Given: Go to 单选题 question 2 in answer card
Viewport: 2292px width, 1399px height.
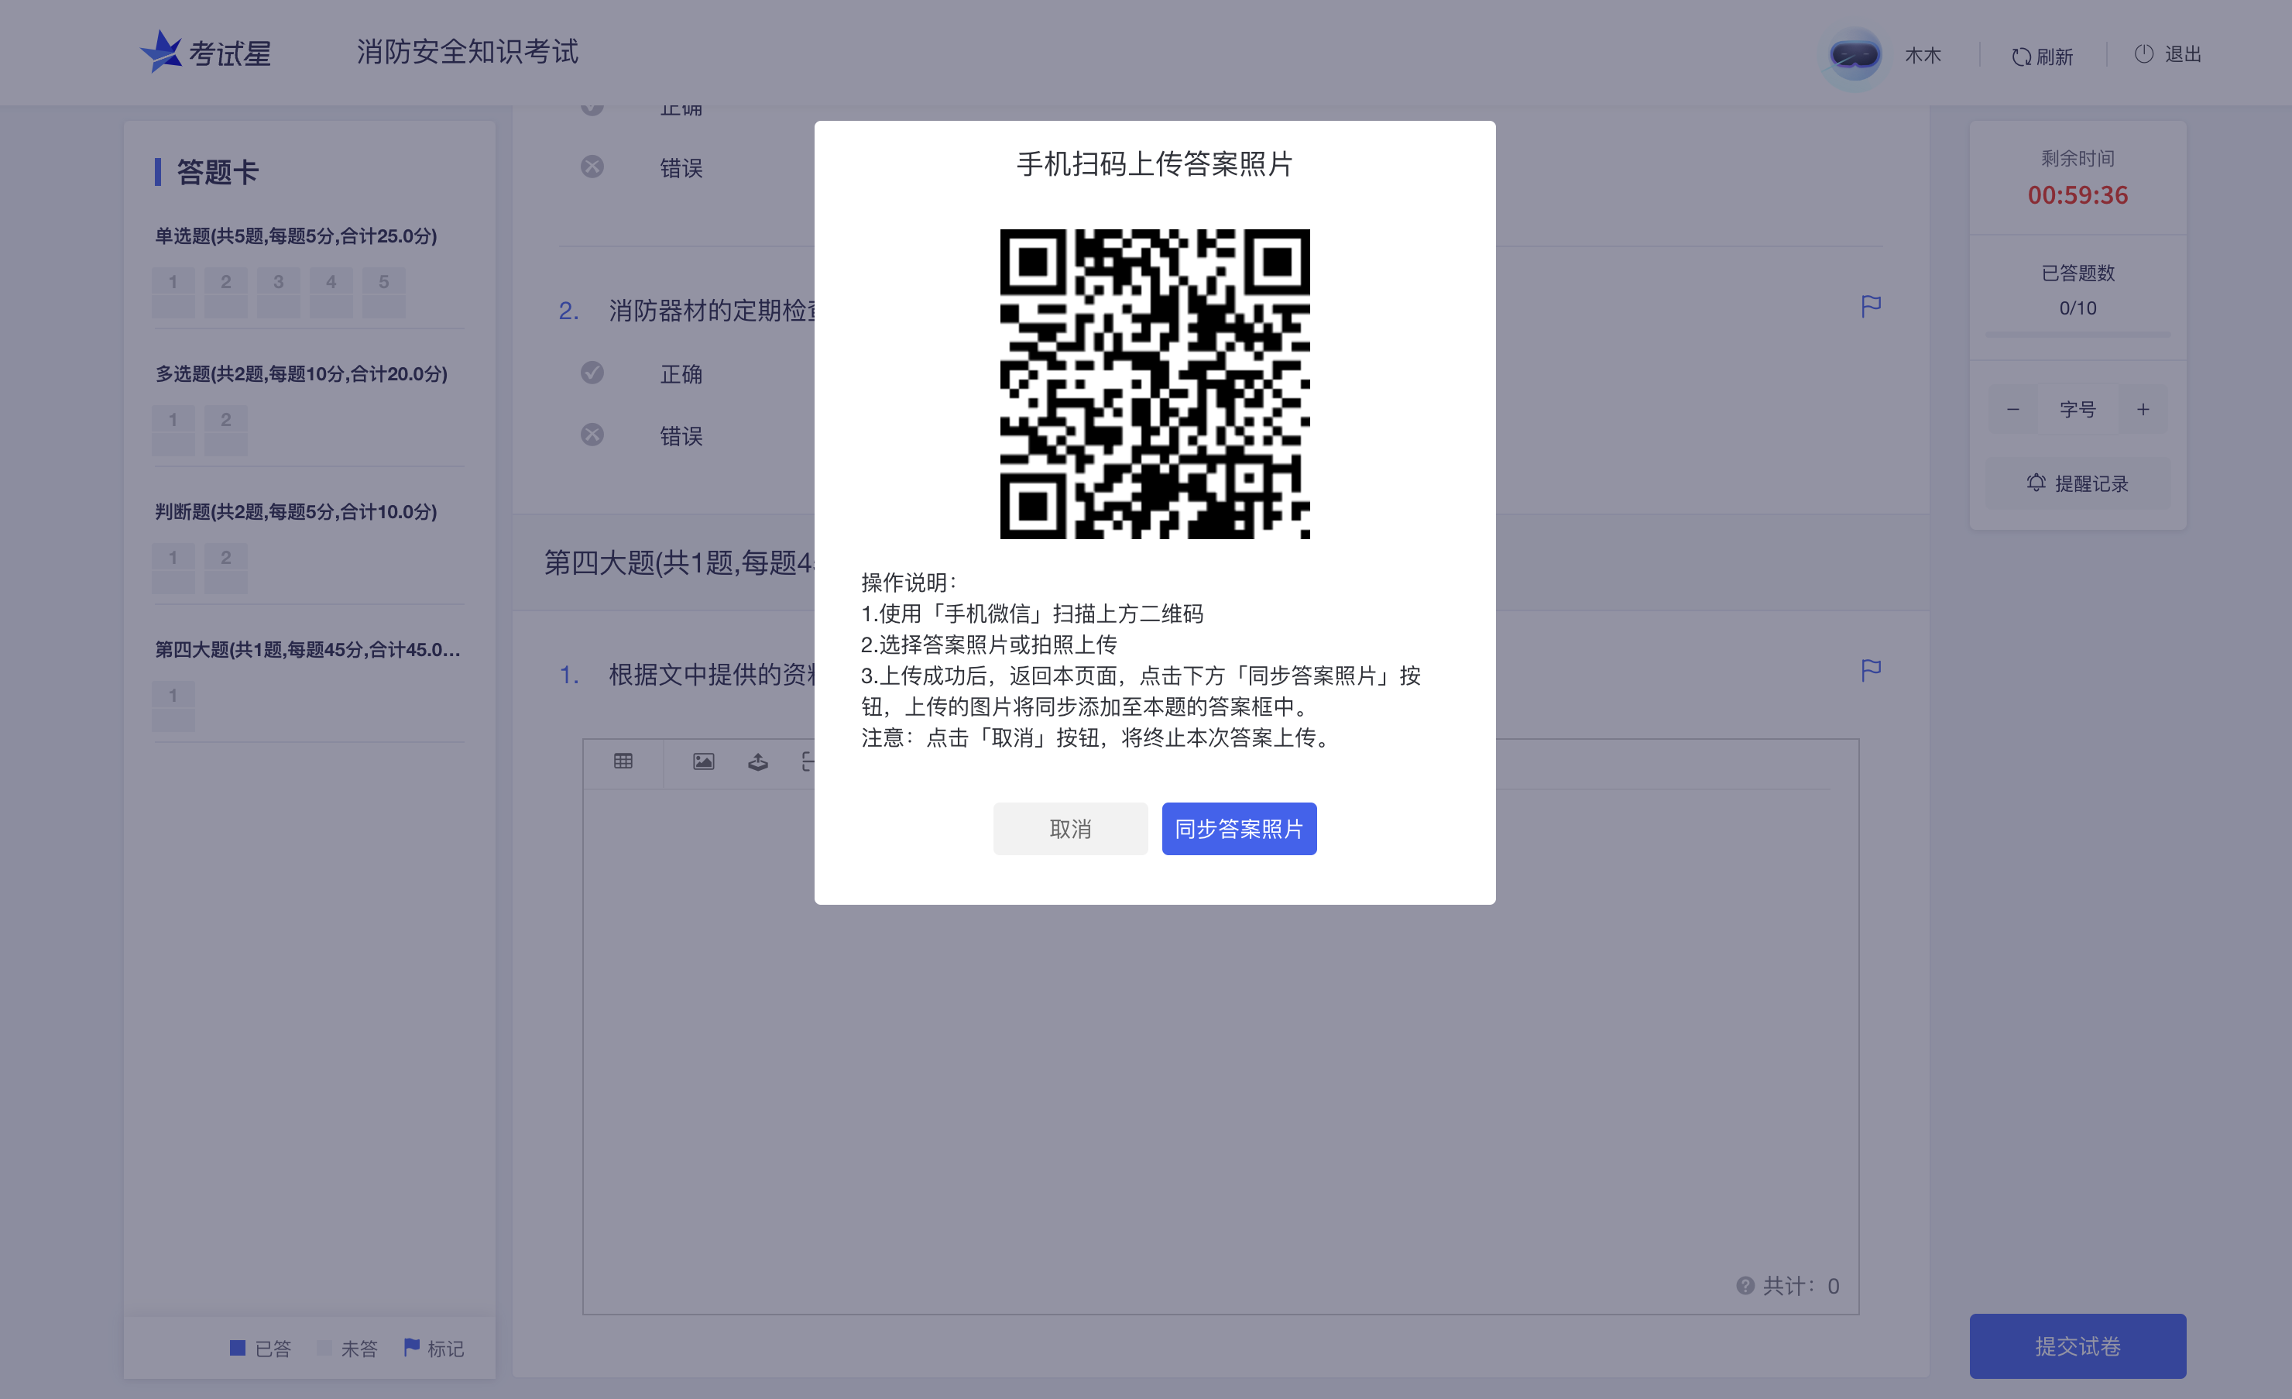Looking at the screenshot, I should coord(226,292).
